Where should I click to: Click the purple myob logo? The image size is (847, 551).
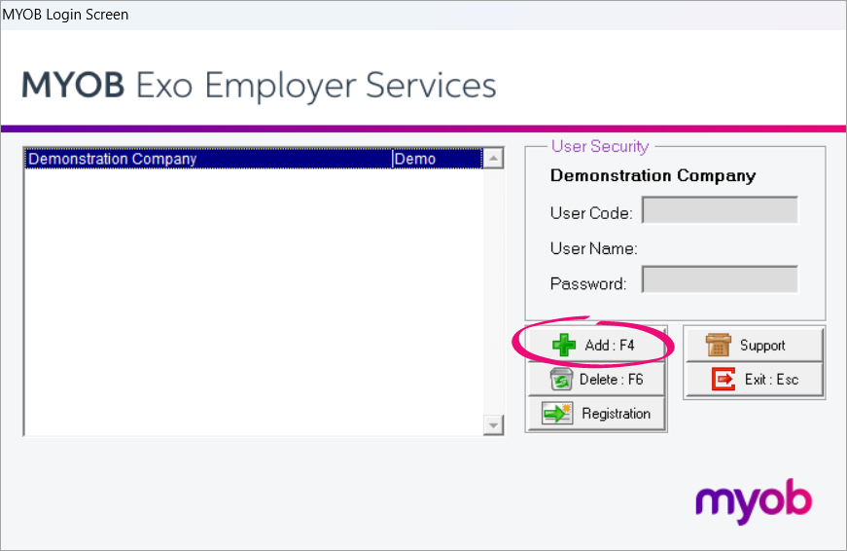click(754, 501)
